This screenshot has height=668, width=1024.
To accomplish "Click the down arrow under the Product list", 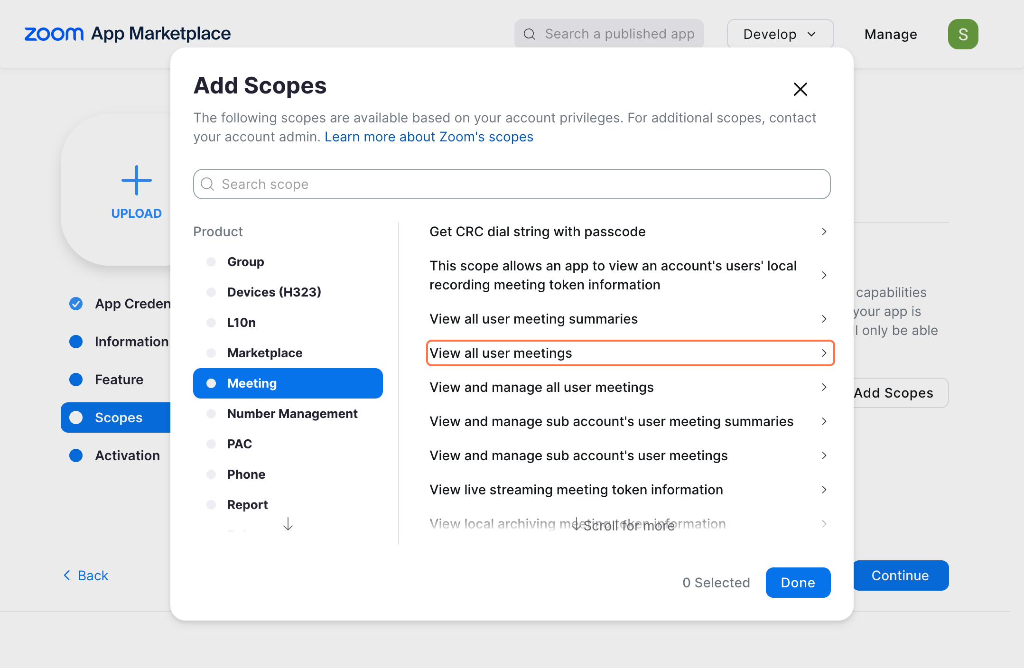I will pos(288,524).
